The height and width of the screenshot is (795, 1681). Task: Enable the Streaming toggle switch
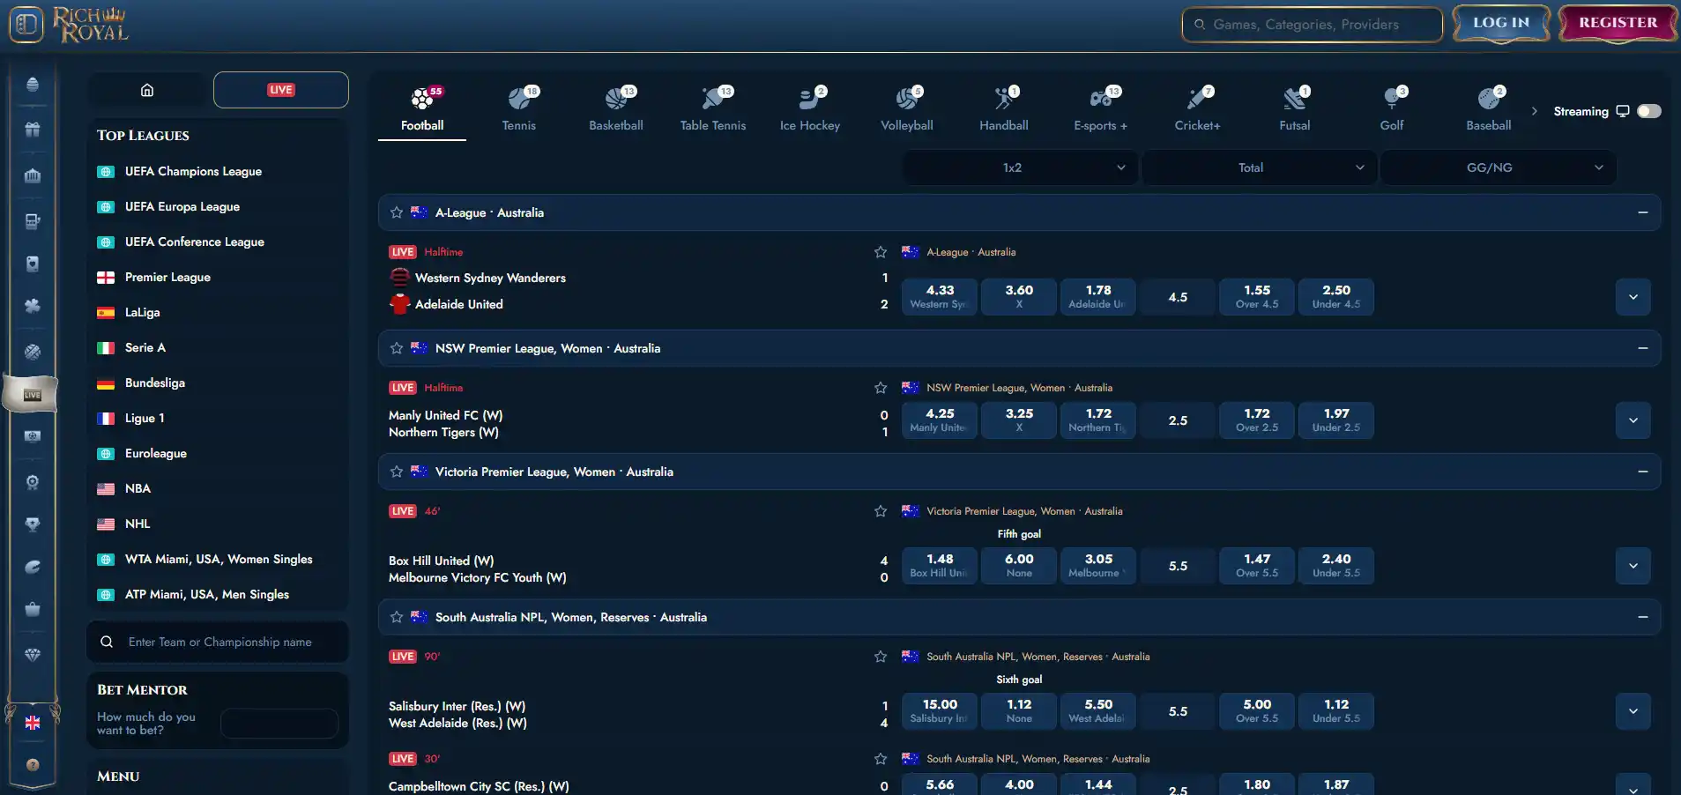1648,111
